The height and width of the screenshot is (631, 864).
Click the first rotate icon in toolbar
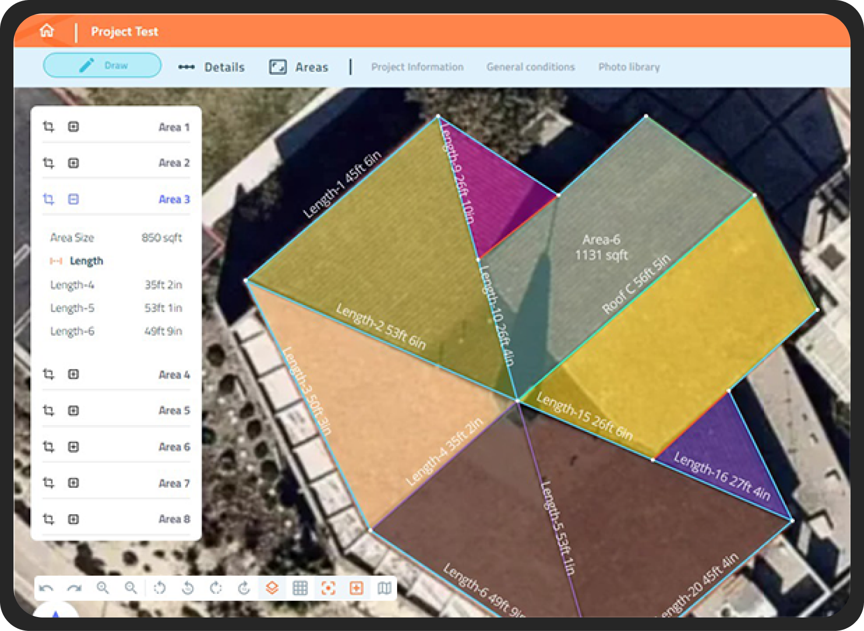[160, 588]
